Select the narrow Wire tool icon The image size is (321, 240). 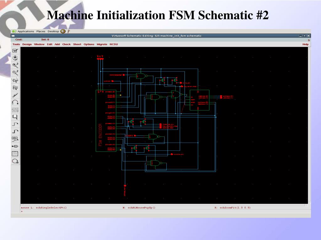coord(15,124)
